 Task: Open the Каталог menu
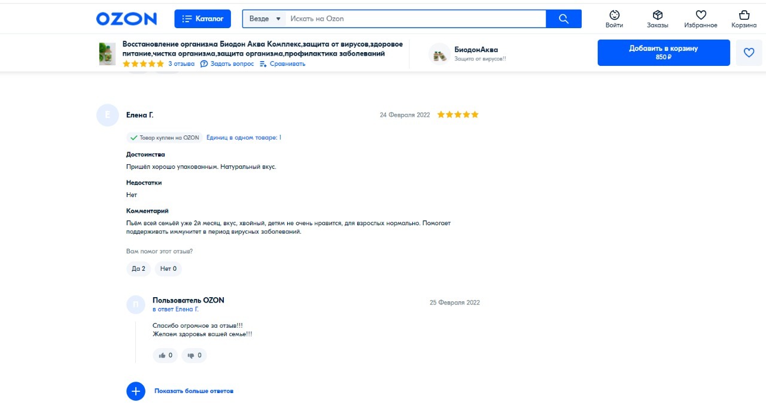click(x=202, y=19)
